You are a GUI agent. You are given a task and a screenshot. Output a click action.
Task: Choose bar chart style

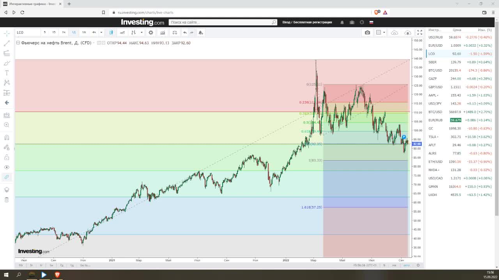[133, 32]
